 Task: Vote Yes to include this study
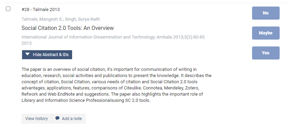tap(266, 53)
